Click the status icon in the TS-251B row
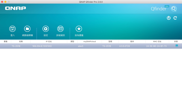This screenshot has height=102, width=182. point(177,46)
